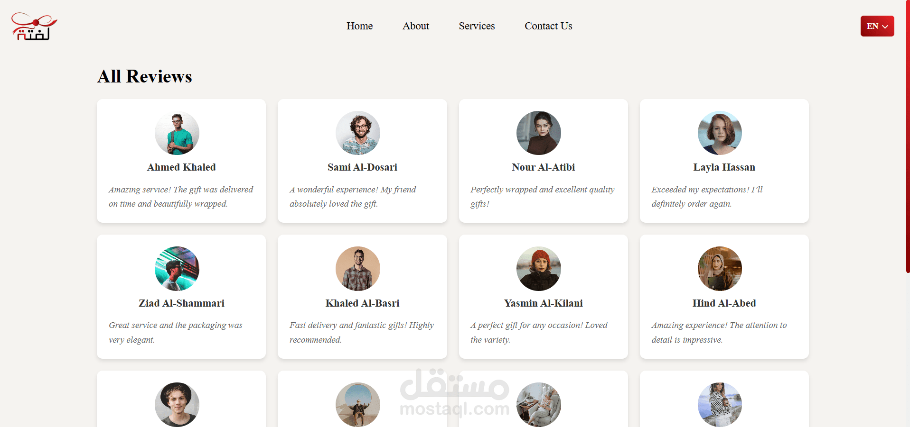Click the red Lafta logo
This screenshot has width=910, height=427.
34,26
